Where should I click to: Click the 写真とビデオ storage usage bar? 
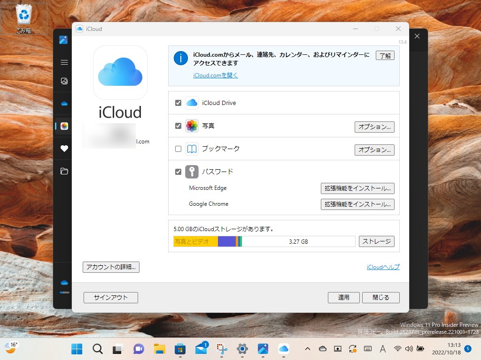click(x=194, y=241)
